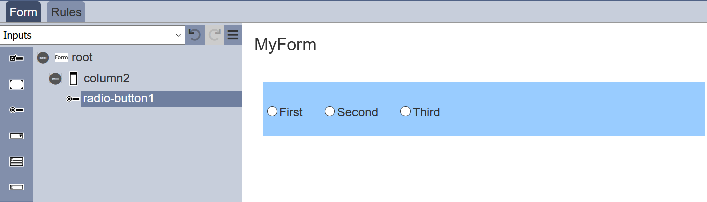707x202 pixels.
Task: Choose the text input component icon
Action: point(16,187)
